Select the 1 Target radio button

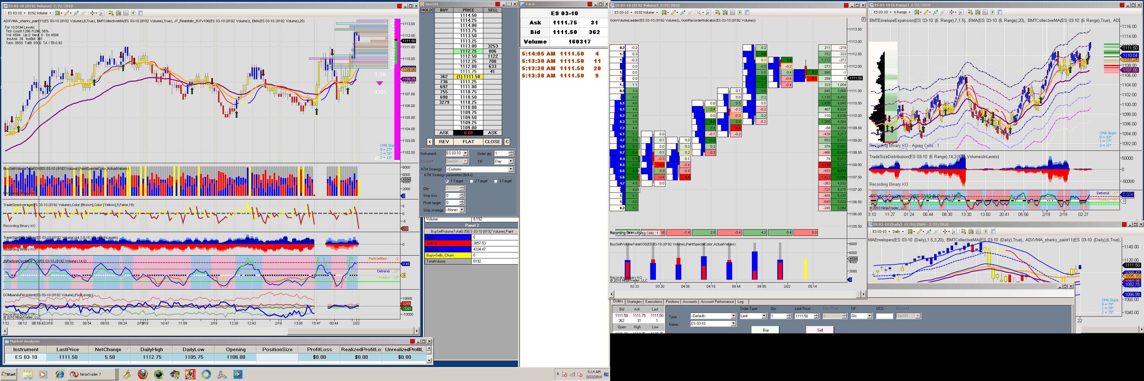click(x=447, y=181)
